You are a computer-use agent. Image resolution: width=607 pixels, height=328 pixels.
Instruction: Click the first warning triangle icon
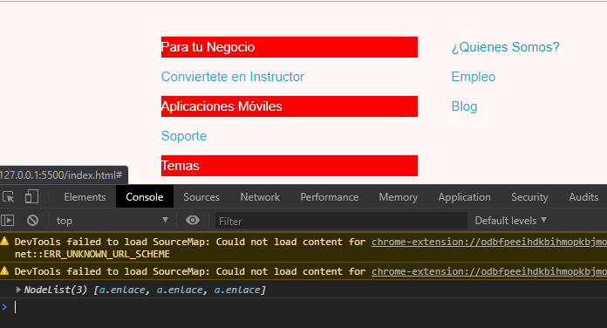point(4,242)
